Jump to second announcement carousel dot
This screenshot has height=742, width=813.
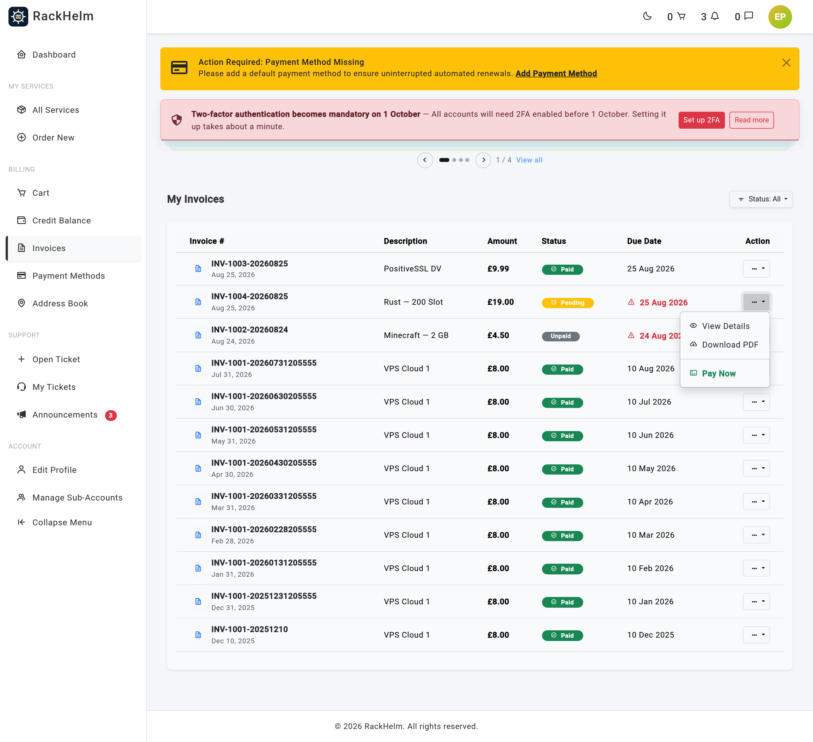pyautogui.click(x=454, y=160)
